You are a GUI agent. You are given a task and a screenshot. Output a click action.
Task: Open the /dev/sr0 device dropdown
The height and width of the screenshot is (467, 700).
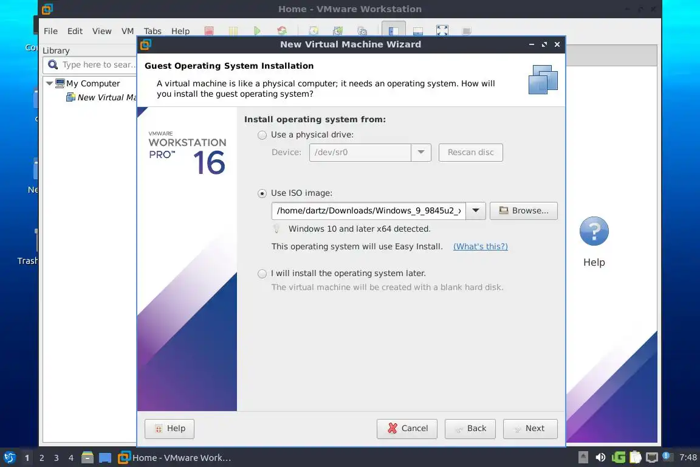click(420, 153)
